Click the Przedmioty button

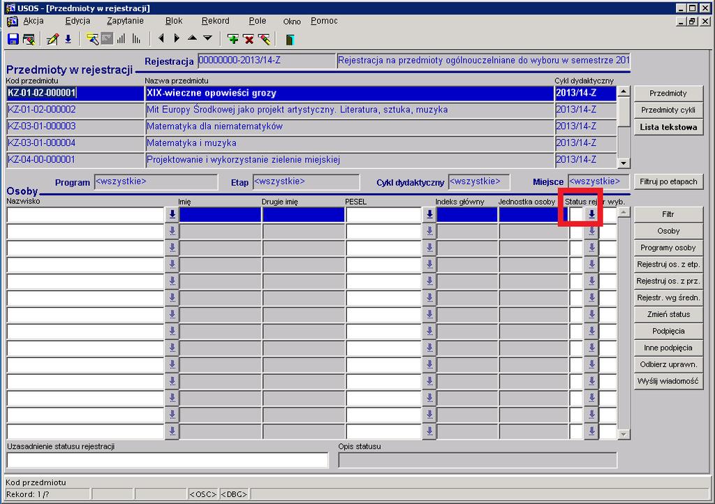[668, 94]
